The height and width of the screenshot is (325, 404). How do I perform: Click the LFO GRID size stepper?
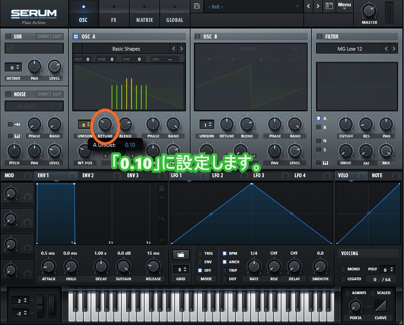pyautogui.click(x=180, y=269)
